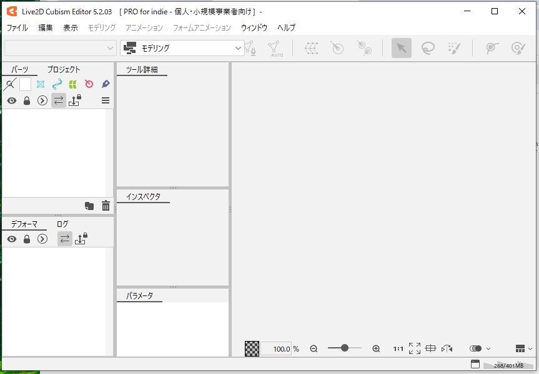Toggle the overlapping circles display switch
The width and height of the screenshot is (539, 374).
(x=476, y=348)
